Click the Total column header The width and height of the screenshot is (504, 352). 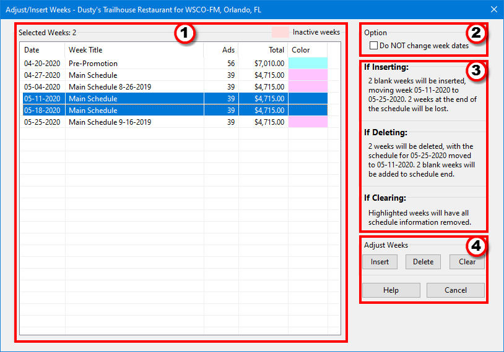(276, 50)
